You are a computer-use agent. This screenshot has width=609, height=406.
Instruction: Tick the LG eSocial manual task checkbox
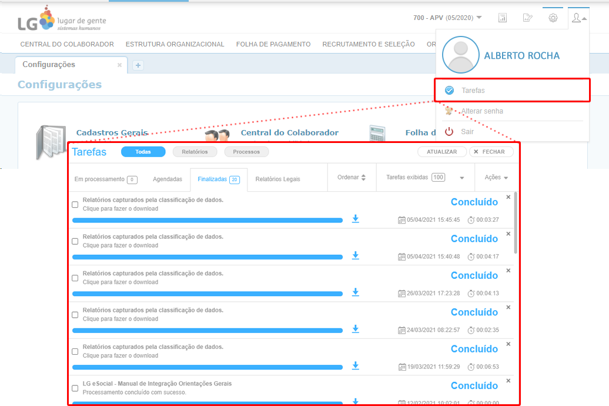coord(75,388)
